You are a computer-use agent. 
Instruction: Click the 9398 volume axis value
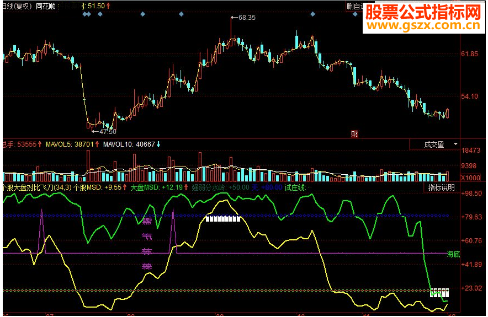pyautogui.click(x=469, y=166)
